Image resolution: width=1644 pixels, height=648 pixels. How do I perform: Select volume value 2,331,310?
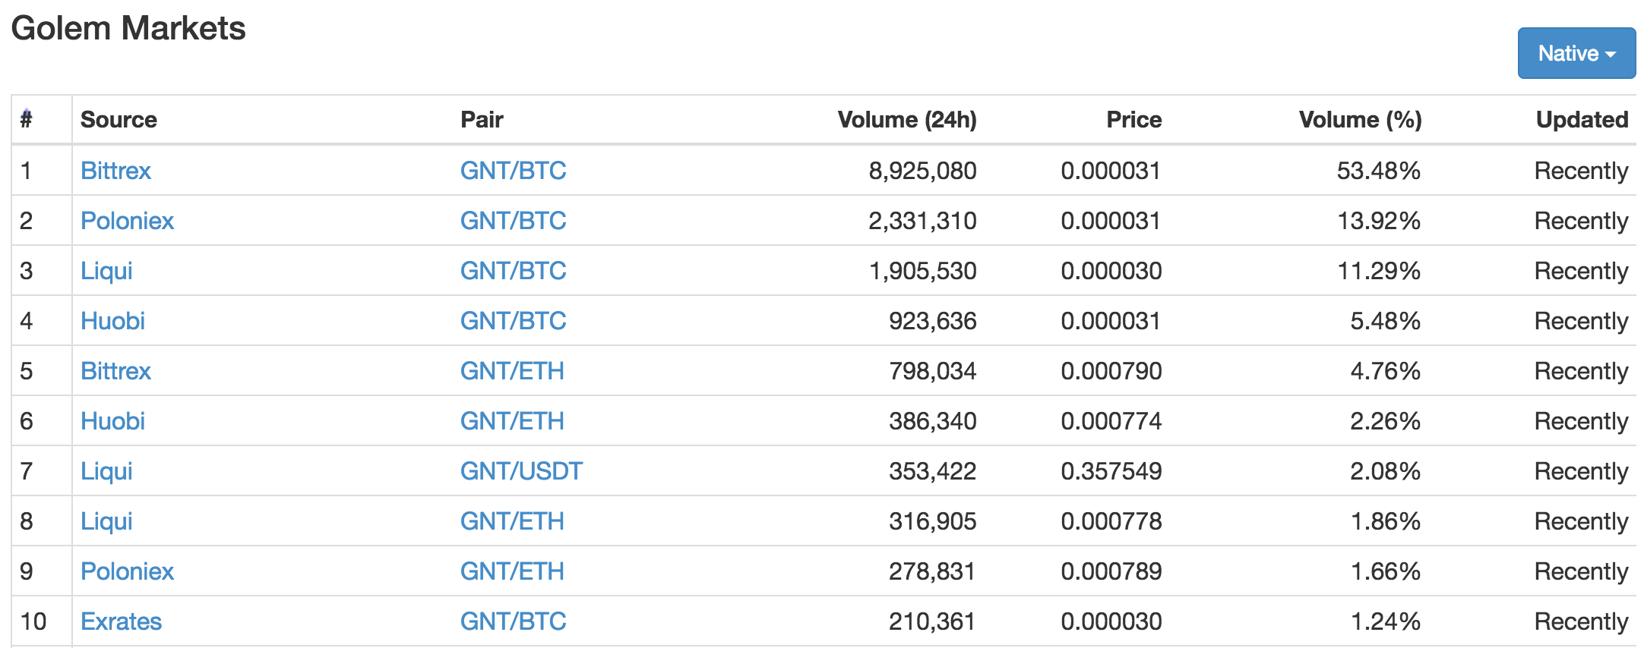pos(922,221)
